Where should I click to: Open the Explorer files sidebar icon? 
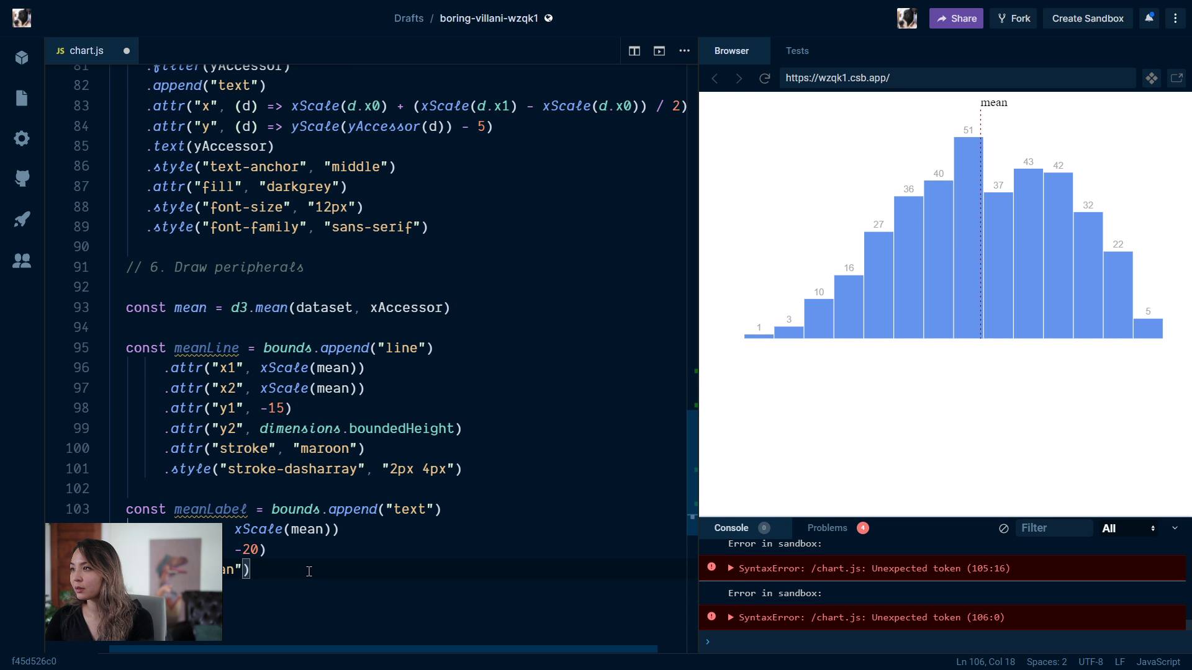point(22,98)
